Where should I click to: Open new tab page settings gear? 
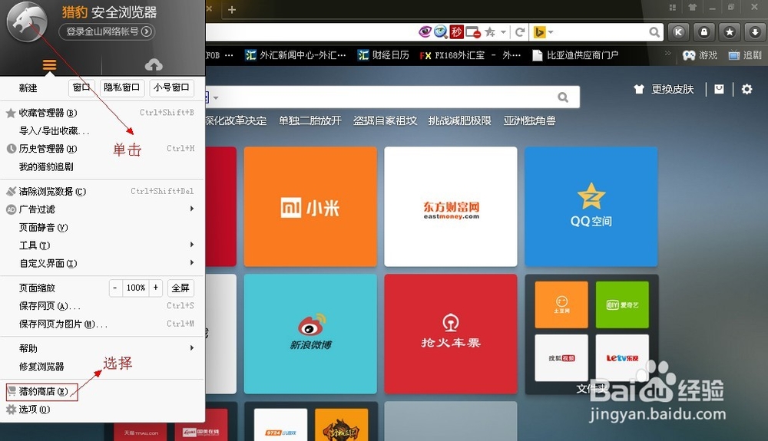point(746,89)
